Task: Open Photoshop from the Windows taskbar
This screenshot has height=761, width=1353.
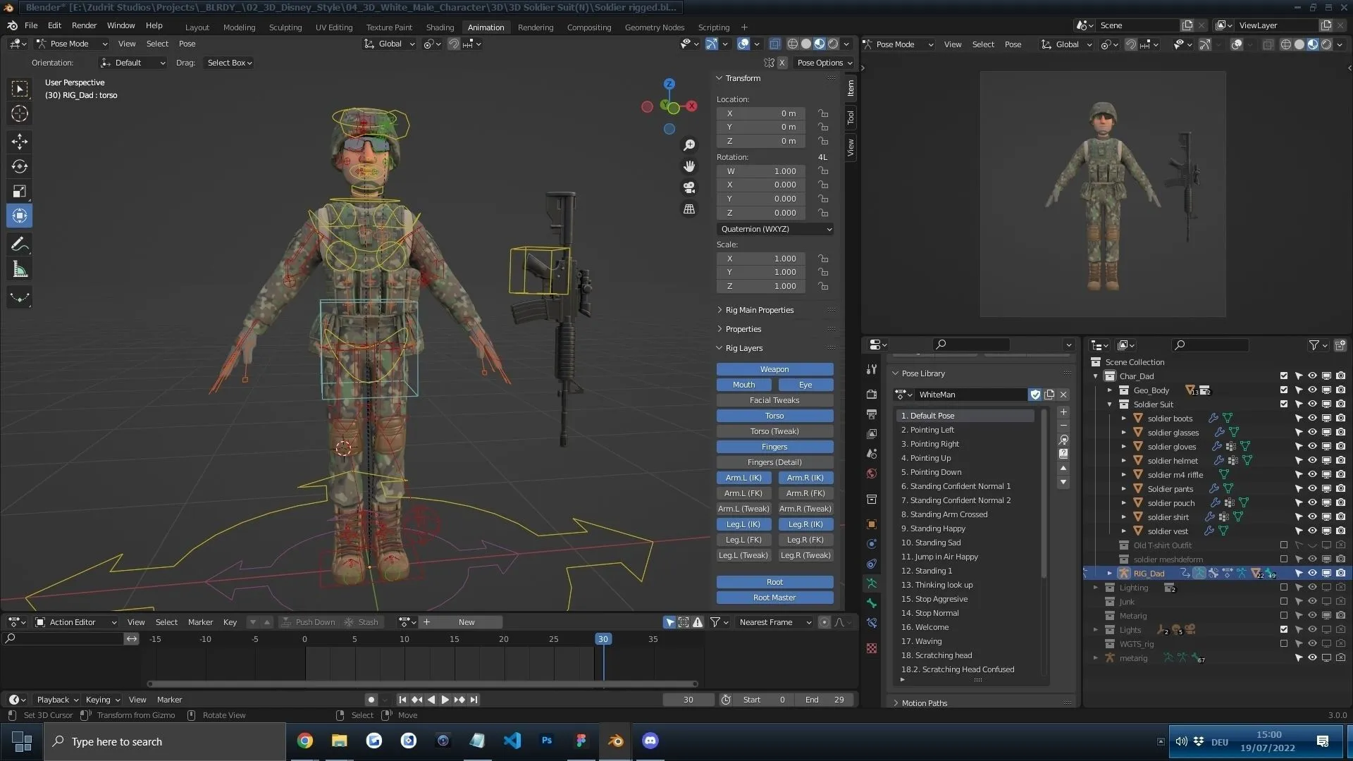Action: (546, 741)
